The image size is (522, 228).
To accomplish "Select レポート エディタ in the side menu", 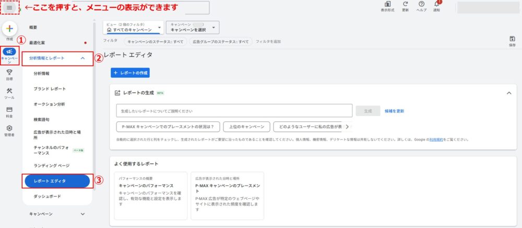I will click(x=57, y=181).
